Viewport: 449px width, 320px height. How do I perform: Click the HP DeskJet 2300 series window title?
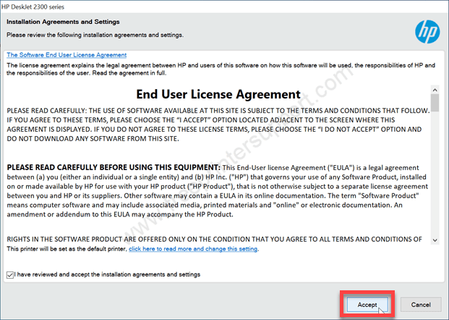coord(33,7)
